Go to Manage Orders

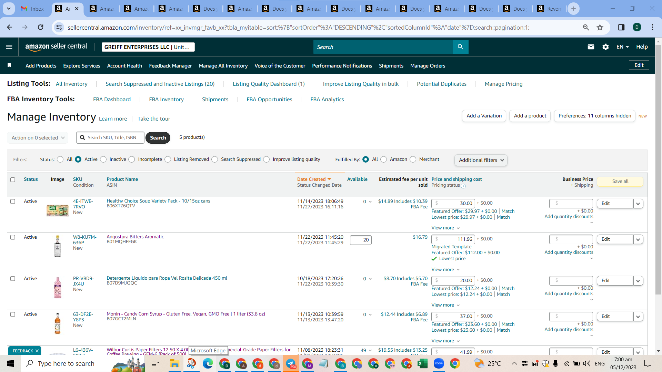coord(428,65)
